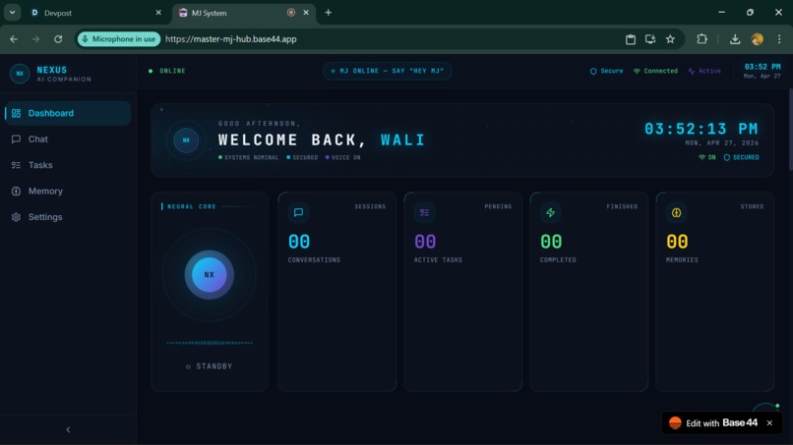793x445 pixels.
Task: Open the Conversations sessions card
Action: pos(336,292)
